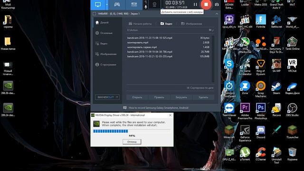Open О программе in Bandicam sidebar
The height and width of the screenshot is (171, 304).
pyautogui.click(x=106, y=65)
